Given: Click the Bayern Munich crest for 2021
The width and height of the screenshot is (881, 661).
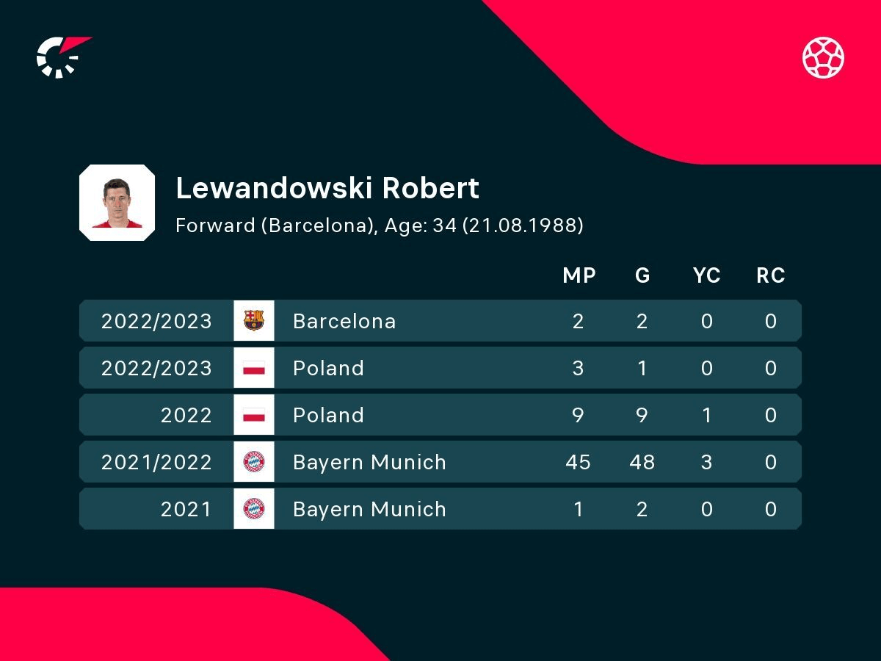Looking at the screenshot, I should click(x=254, y=509).
